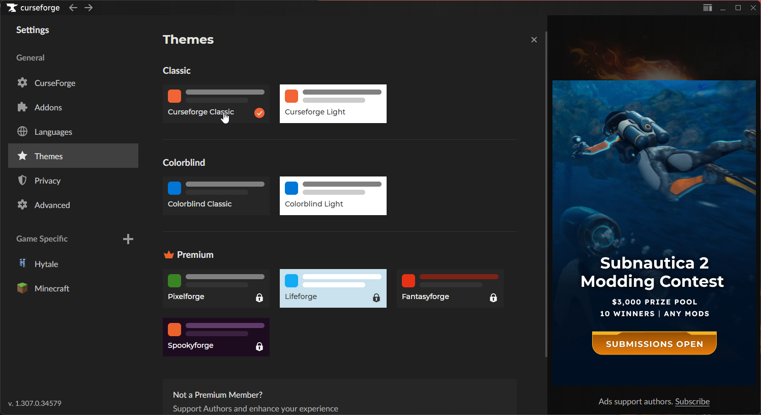The height and width of the screenshot is (415, 761).
Task: Click the SUBMISSIONS OPEN button
Action: coord(654,343)
